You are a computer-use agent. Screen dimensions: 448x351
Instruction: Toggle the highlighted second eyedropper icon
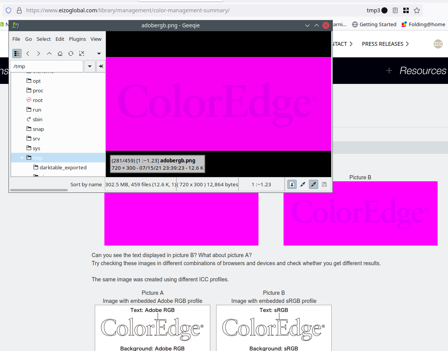[x=314, y=184]
